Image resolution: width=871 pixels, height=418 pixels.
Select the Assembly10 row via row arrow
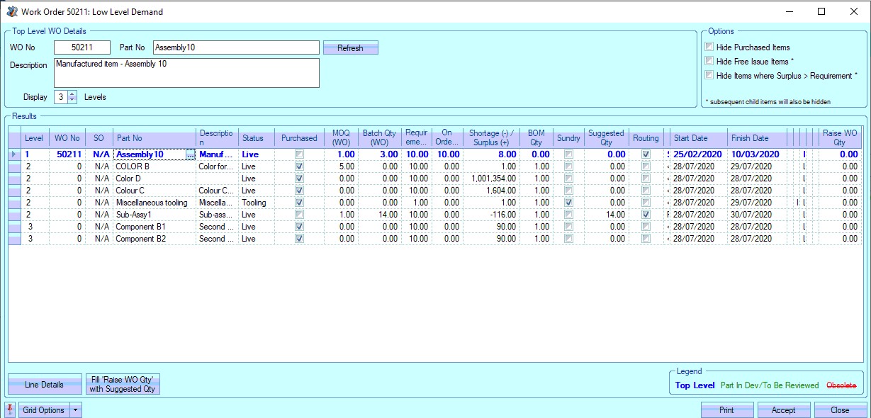[15, 154]
